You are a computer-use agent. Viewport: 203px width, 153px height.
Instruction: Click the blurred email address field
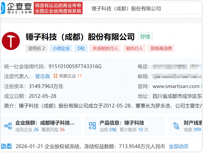pyautogui.click(x=177, y=76)
